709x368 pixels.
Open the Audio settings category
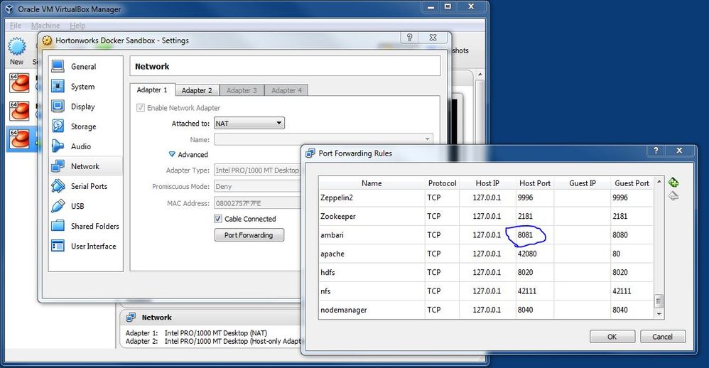85,146
